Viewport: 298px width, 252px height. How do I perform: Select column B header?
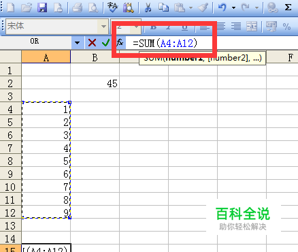[95, 57]
